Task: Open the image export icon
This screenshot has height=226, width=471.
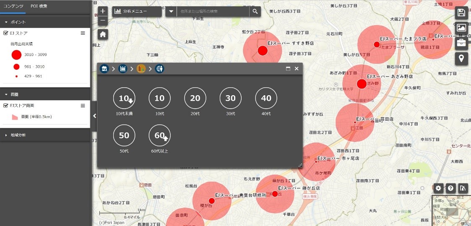Action: tap(461, 28)
